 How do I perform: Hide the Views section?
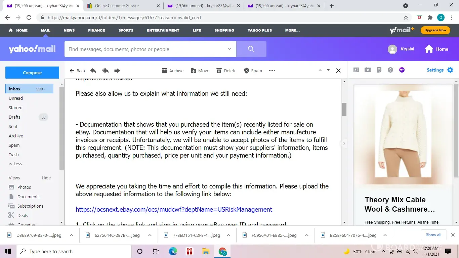pyautogui.click(x=46, y=178)
